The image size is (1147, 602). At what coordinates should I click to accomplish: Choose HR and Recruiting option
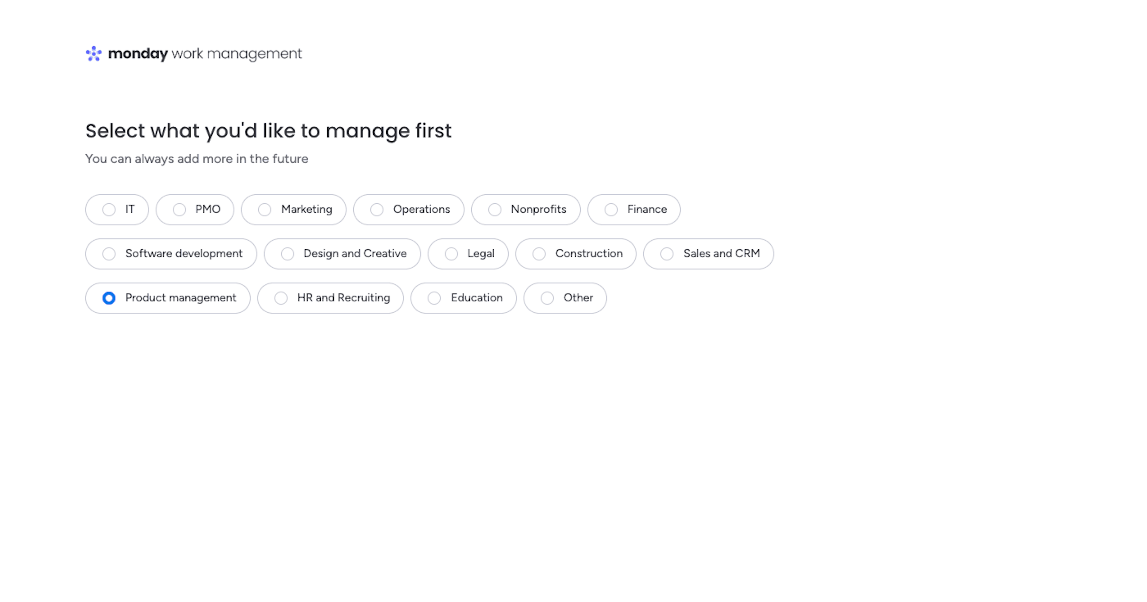click(x=281, y=298)
